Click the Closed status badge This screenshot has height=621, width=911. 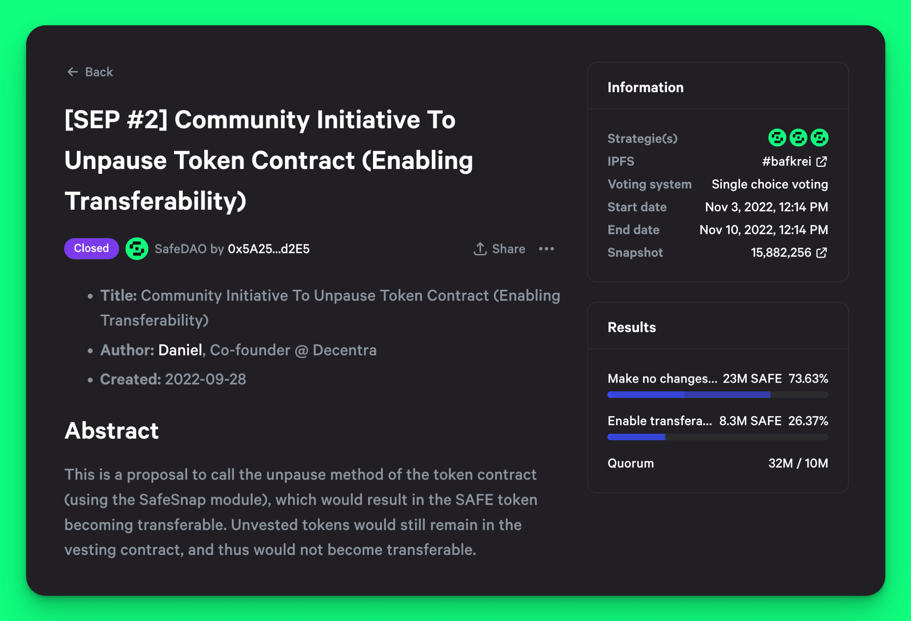point(92,248)
